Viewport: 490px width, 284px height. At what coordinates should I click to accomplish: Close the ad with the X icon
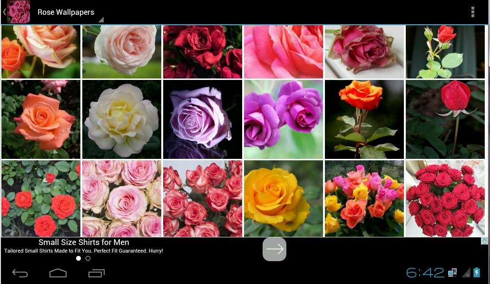tap(484, 240)
